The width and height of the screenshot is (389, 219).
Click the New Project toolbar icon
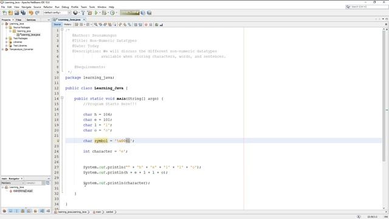10,13
